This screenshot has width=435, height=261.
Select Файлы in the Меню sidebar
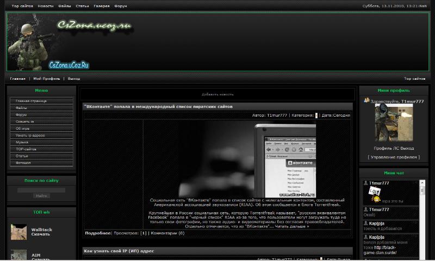[x=42, y=108]
